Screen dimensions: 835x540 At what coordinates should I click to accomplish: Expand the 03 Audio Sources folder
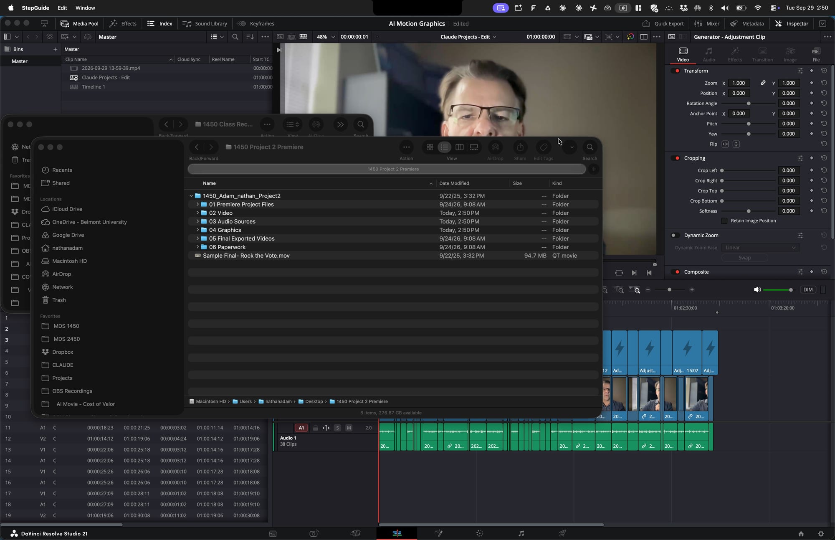click(x=197, y=221)
